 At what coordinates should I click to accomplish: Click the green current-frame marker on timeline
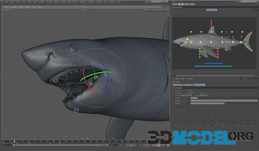click(15, 141)
